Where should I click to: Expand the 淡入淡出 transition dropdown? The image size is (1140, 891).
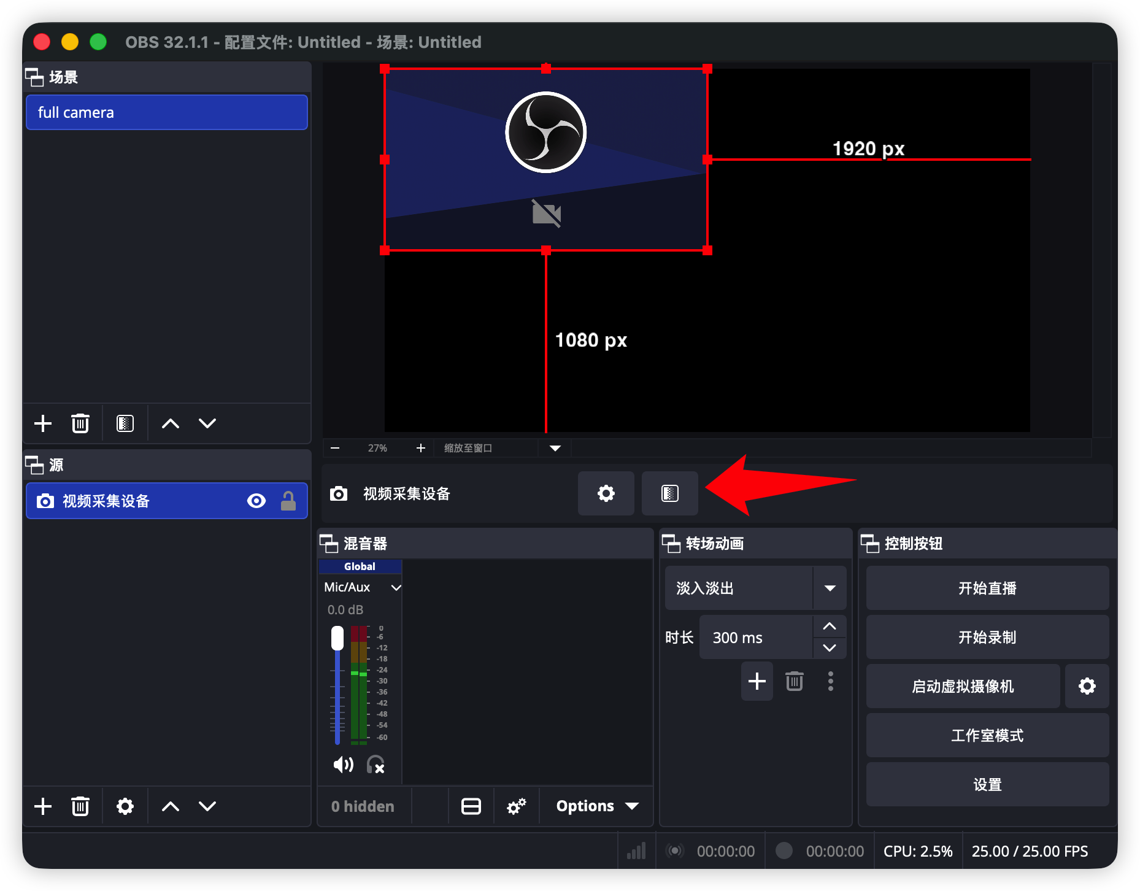pyautogui.click(x=830, y=588)
